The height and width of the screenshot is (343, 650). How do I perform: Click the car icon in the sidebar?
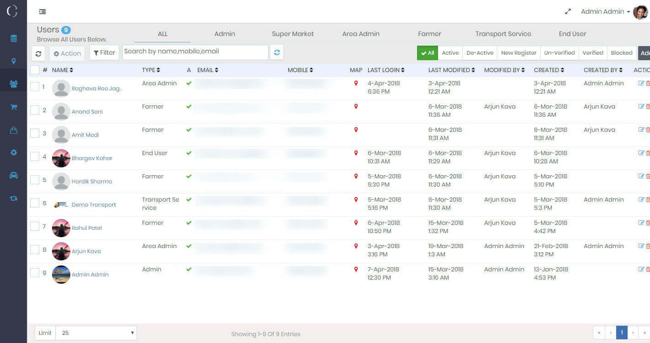tap(14, 176)
